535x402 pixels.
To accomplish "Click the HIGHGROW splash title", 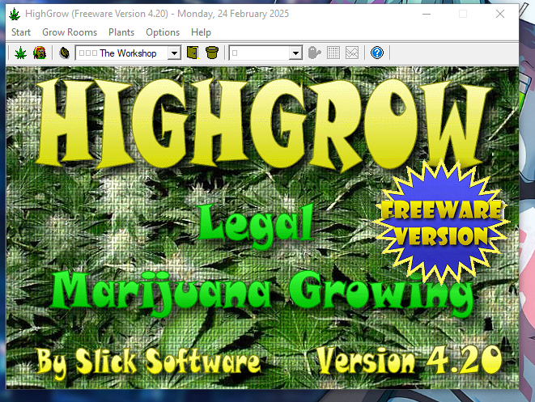I will click(x=263, y=125).
